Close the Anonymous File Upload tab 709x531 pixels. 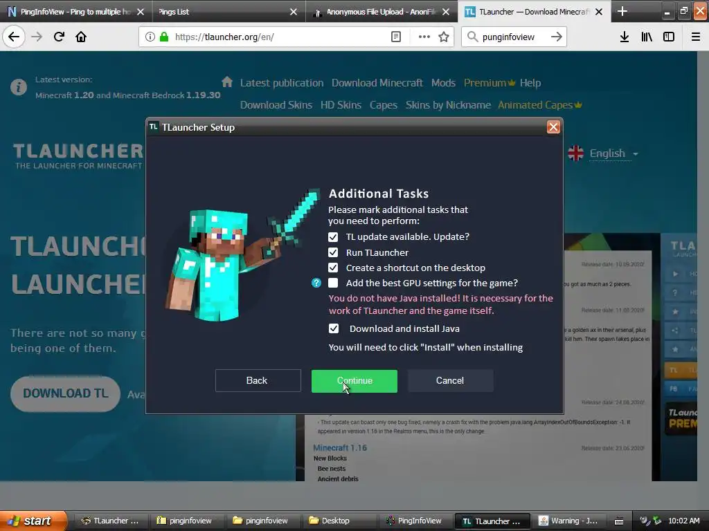[x=446, y=12]
